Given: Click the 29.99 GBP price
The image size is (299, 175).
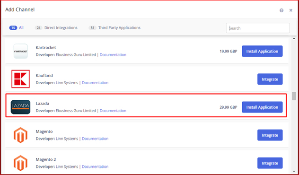Looking at the screenshot, I should 228,107.
